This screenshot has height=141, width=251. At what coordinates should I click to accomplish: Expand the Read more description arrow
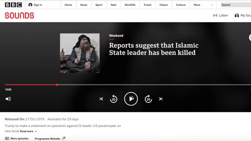point(36,132)
